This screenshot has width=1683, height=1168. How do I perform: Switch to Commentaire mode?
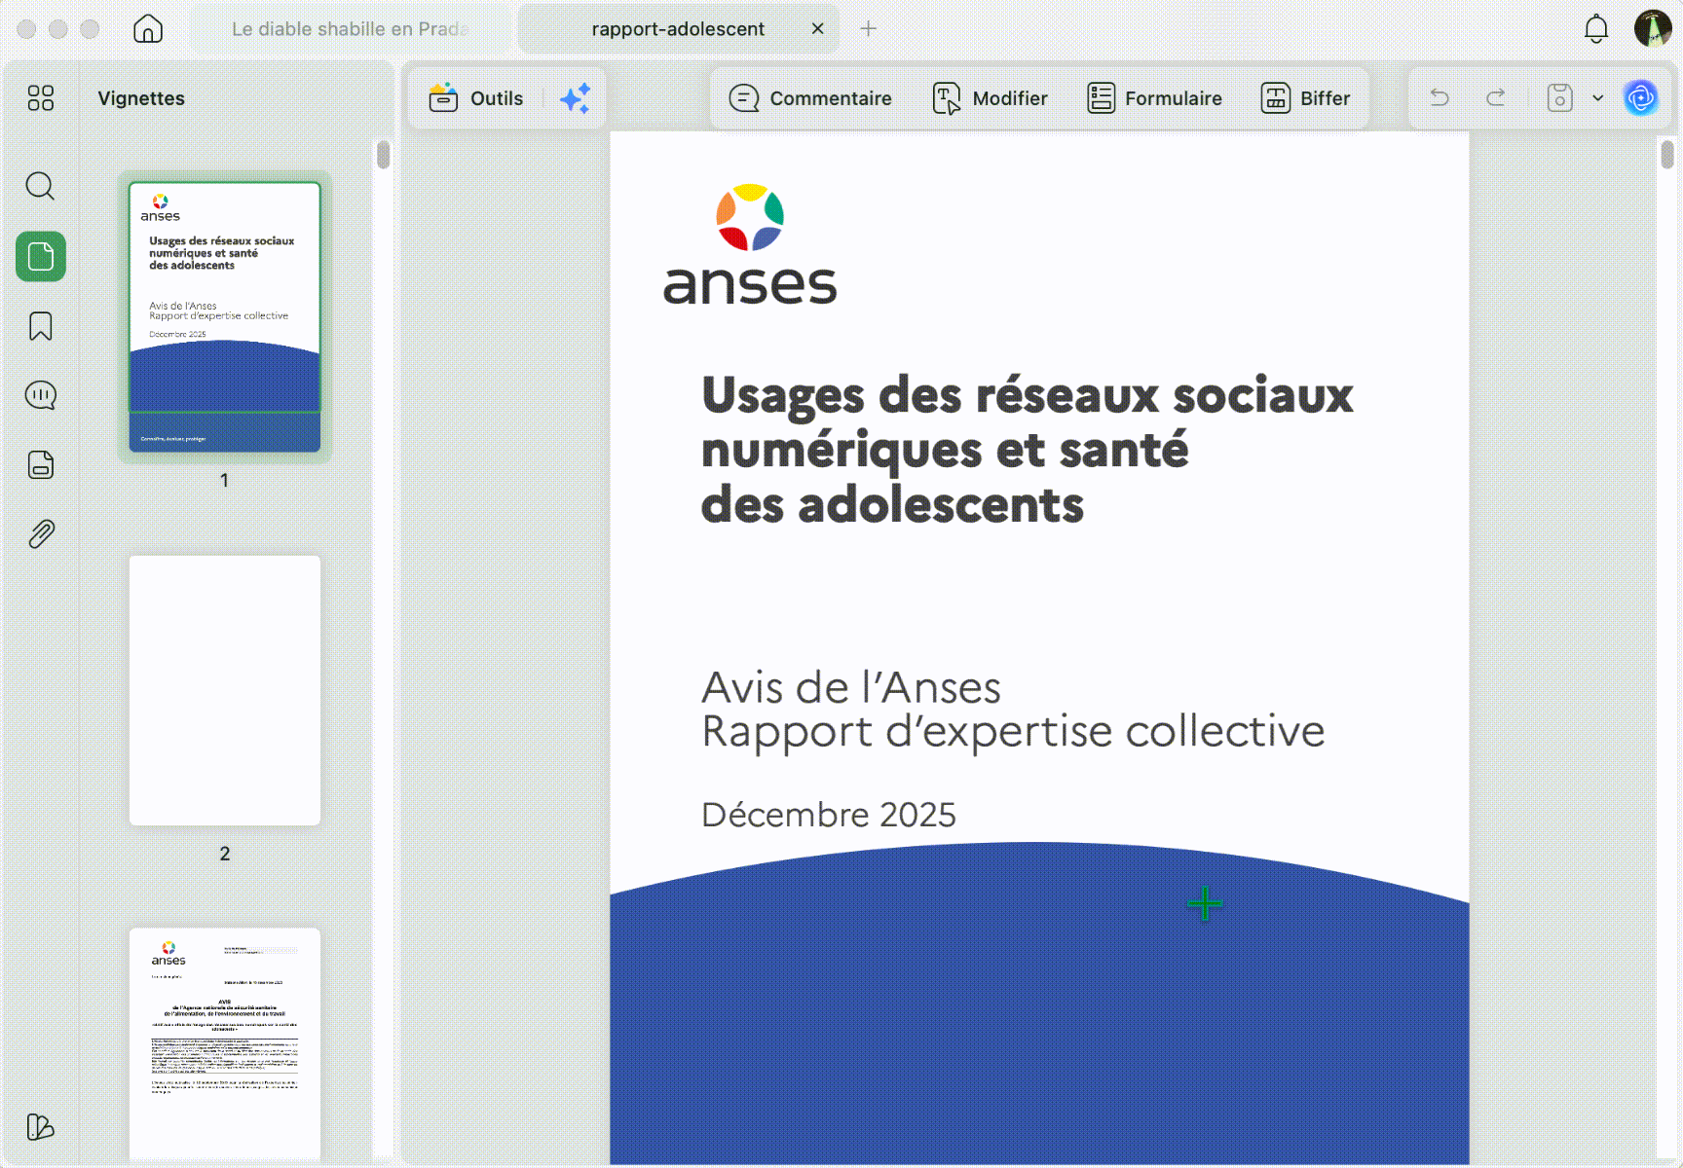(810, 98)
